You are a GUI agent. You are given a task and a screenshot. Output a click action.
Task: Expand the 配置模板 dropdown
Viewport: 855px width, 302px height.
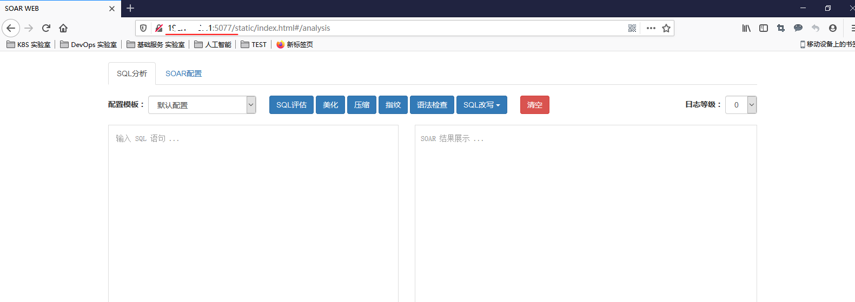202,105
